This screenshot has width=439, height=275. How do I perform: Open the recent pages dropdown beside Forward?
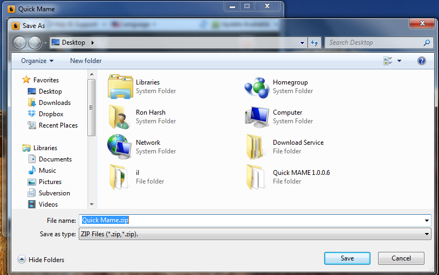point(46,43)
